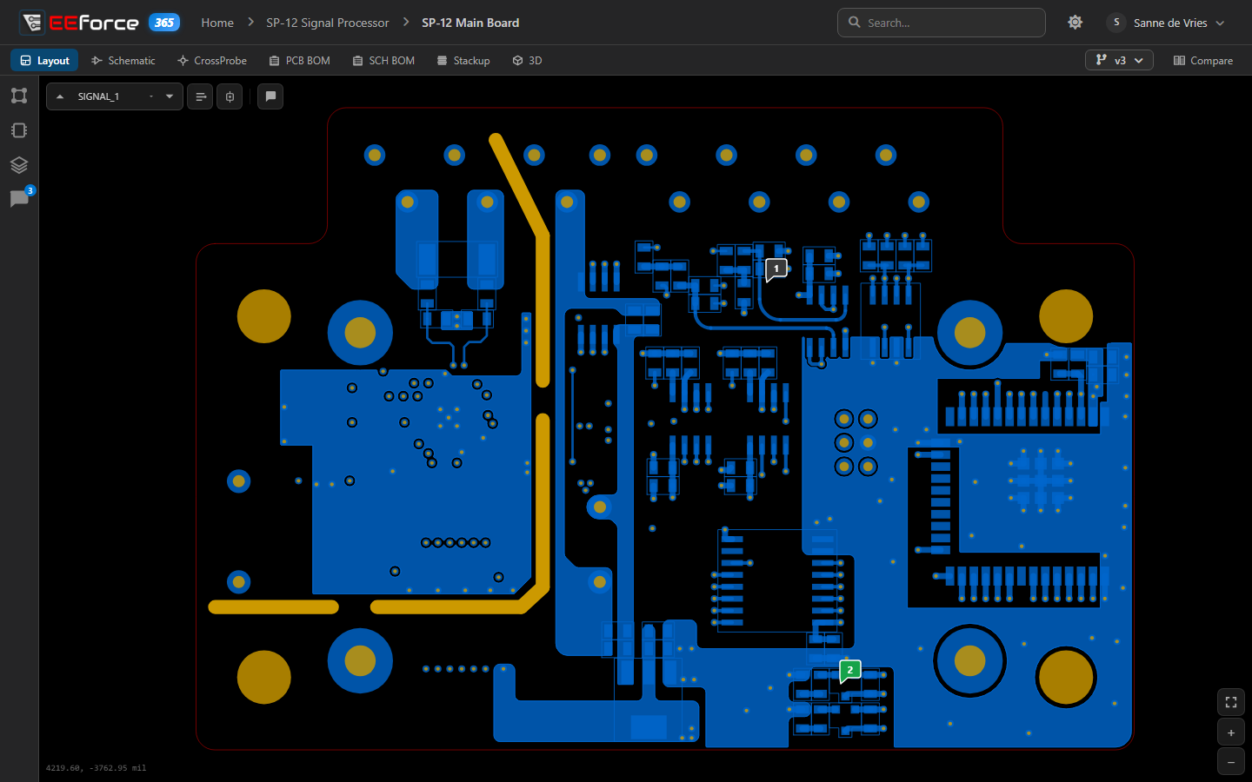Screen dimensions: 1252x782
Task: Open the settings gear icon
Action: click(x=1076, y=23)
